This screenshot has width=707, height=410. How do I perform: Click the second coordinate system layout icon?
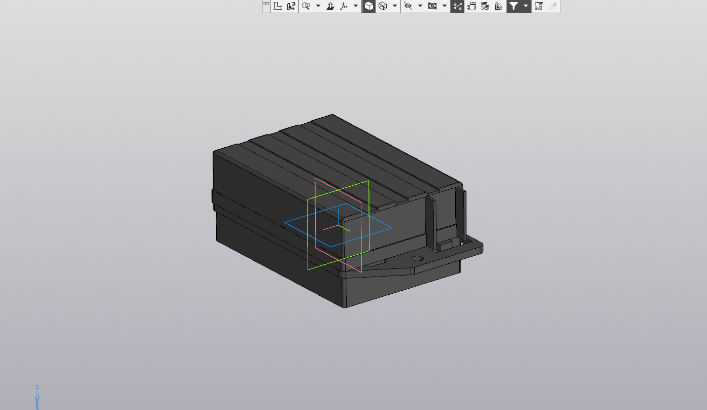(x=291, y=6)
